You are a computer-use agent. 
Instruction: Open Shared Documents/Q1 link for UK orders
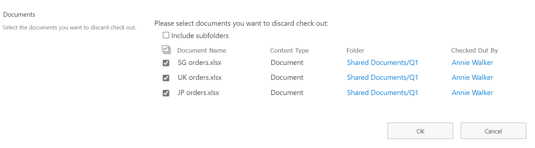click(x=382, y=78)
